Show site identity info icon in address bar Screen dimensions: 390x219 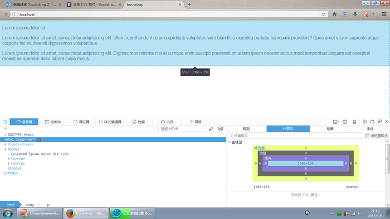click(x=14, y=14)
